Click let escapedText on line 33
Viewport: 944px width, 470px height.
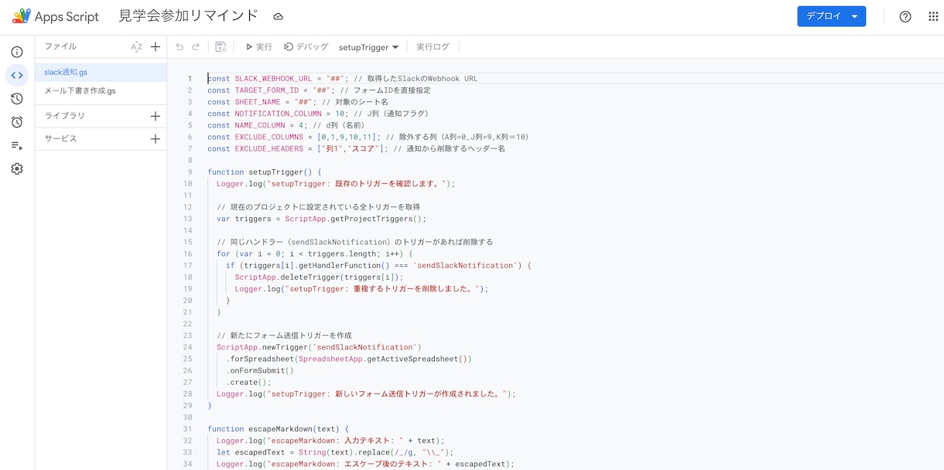250,452
